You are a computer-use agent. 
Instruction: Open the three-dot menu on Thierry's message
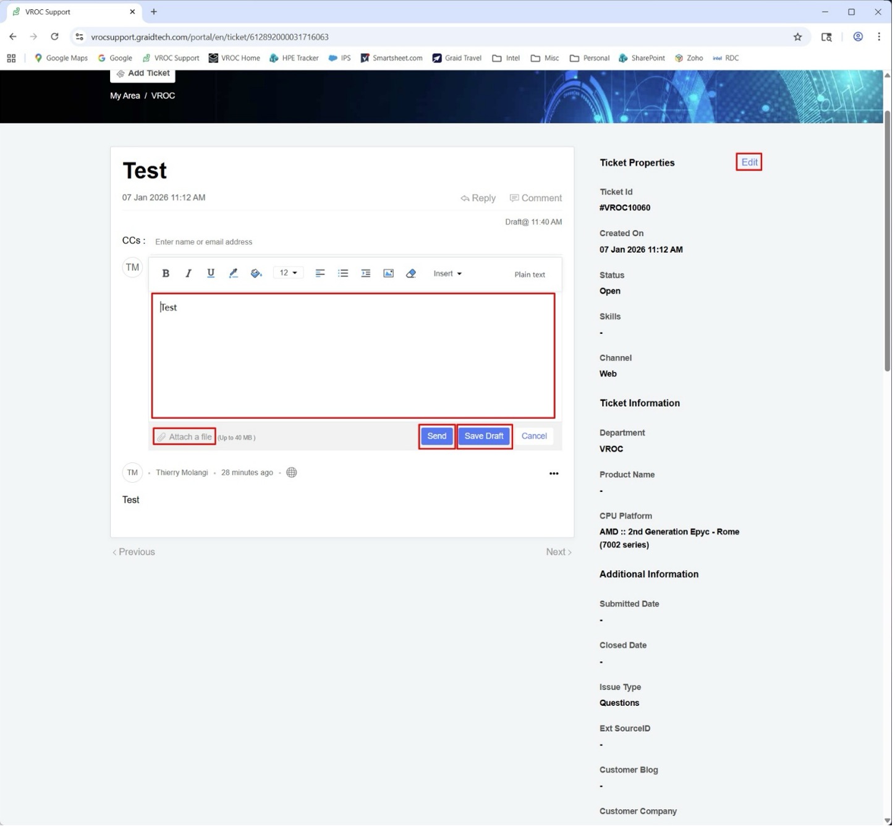tap(554, 474)
